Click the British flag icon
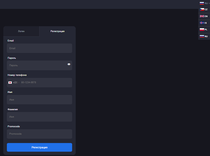This screenshot has height=156, width=210. point(202,16)
